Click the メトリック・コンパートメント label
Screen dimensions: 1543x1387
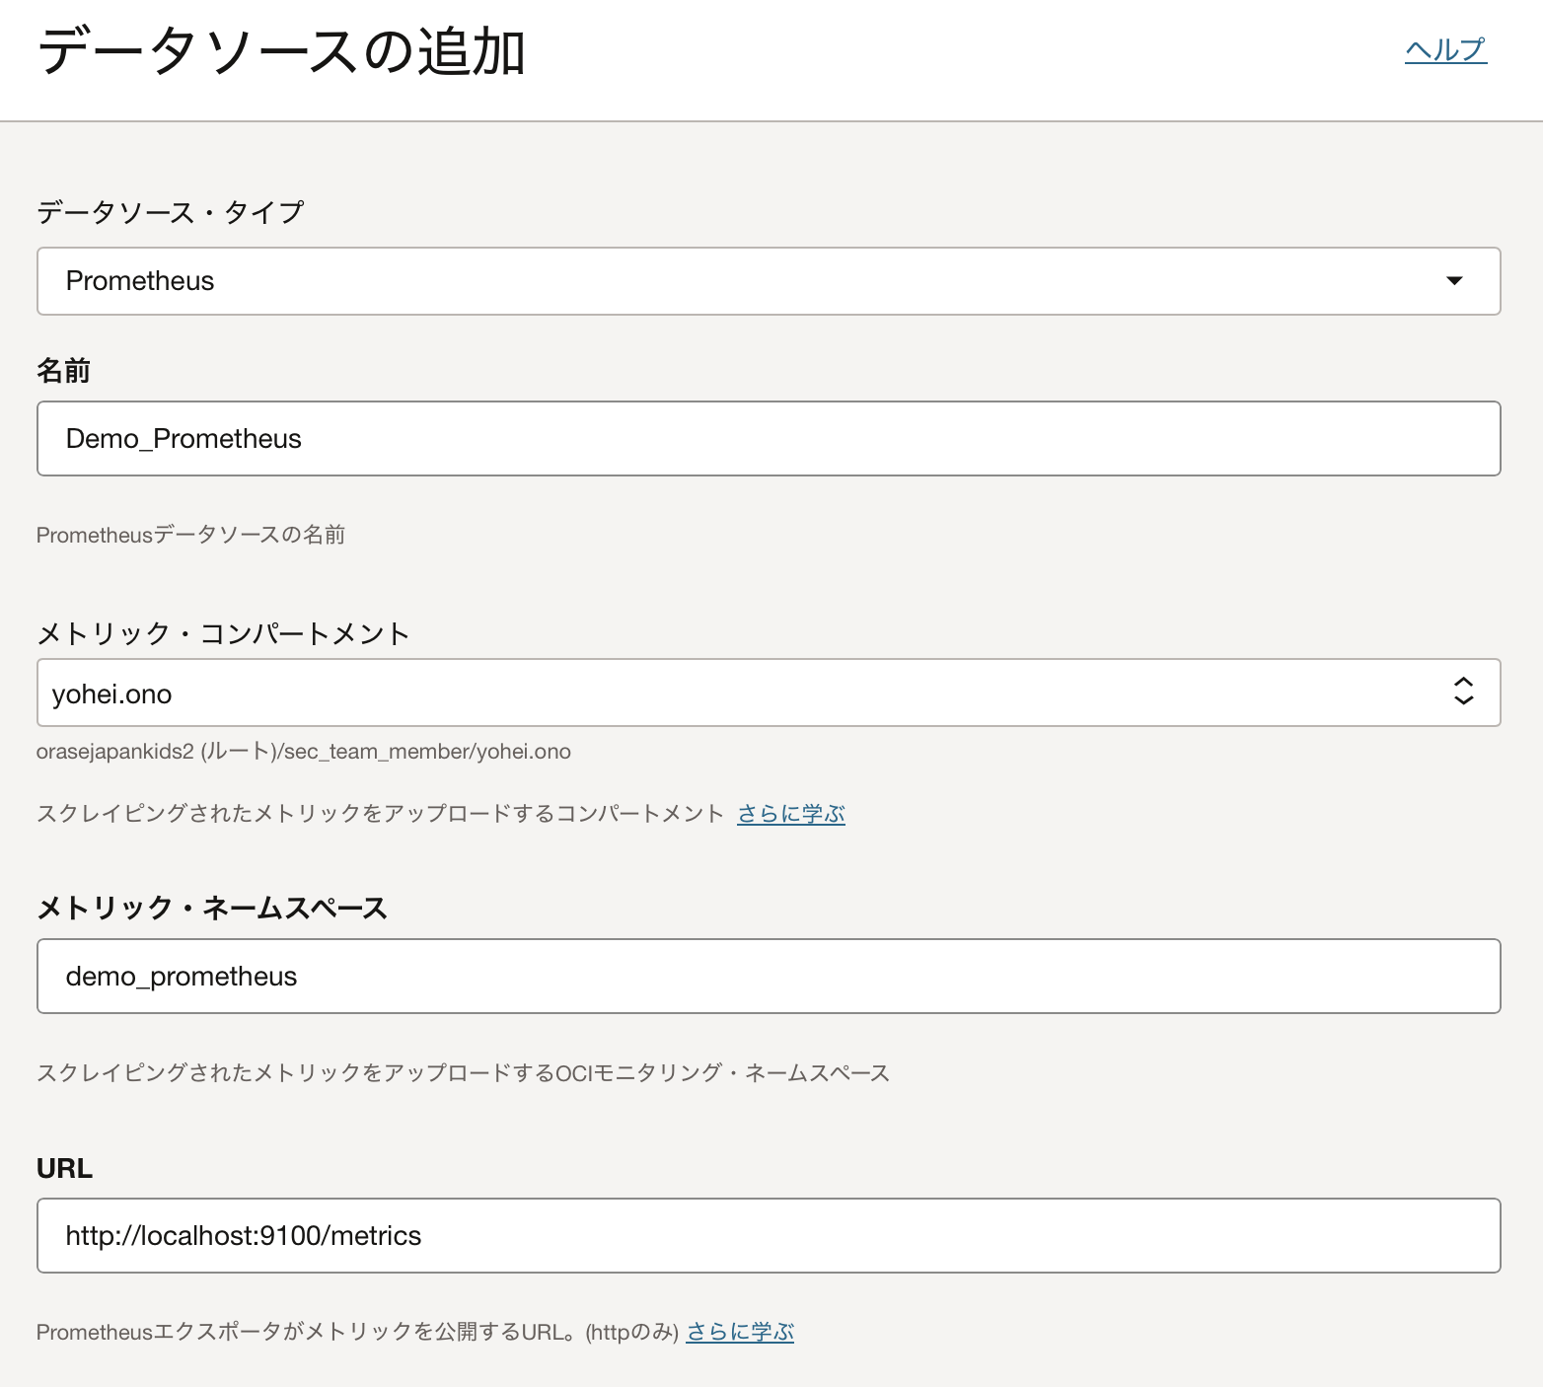point(223,633)
